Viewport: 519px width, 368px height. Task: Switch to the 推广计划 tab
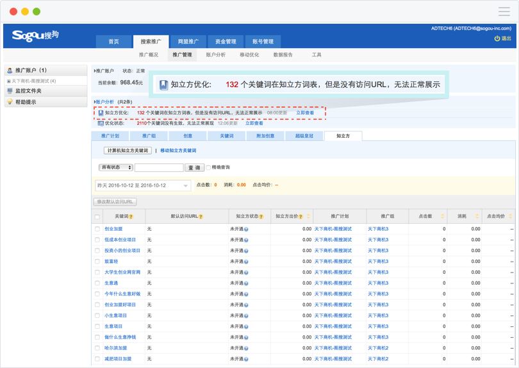click(x=110, y=136)
